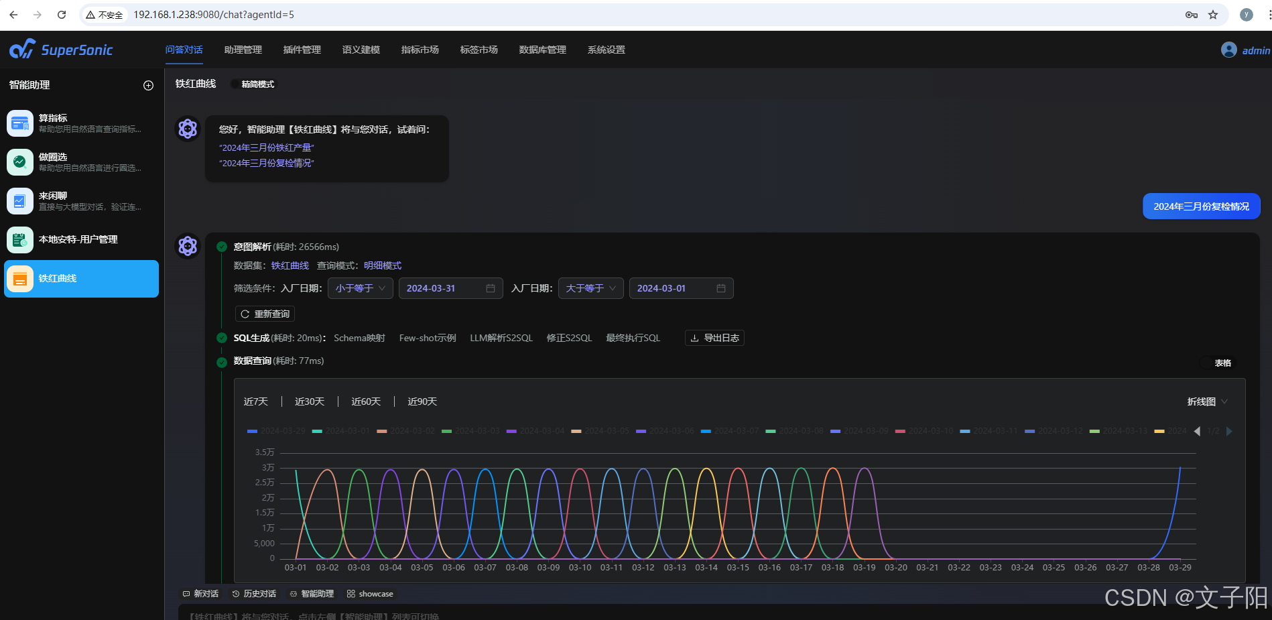The image size is (1272, 620).
Task: Toggle the 2024-03-03 legend series
Action: pos(470,431)
